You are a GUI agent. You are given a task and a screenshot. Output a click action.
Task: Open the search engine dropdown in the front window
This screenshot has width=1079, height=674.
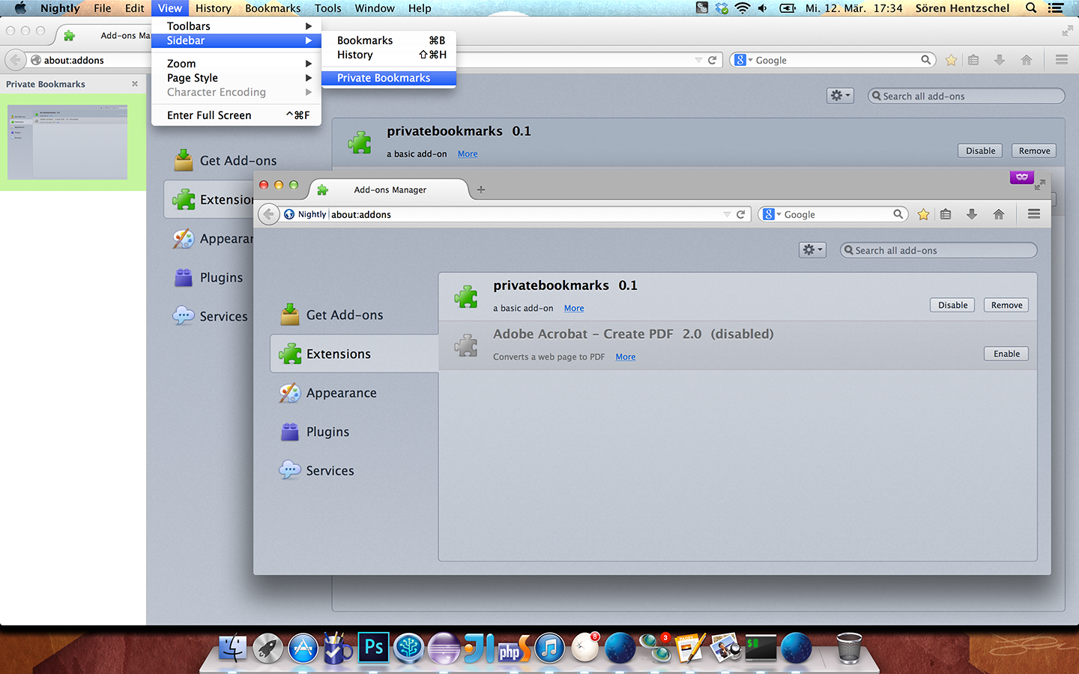coord(771,214)
